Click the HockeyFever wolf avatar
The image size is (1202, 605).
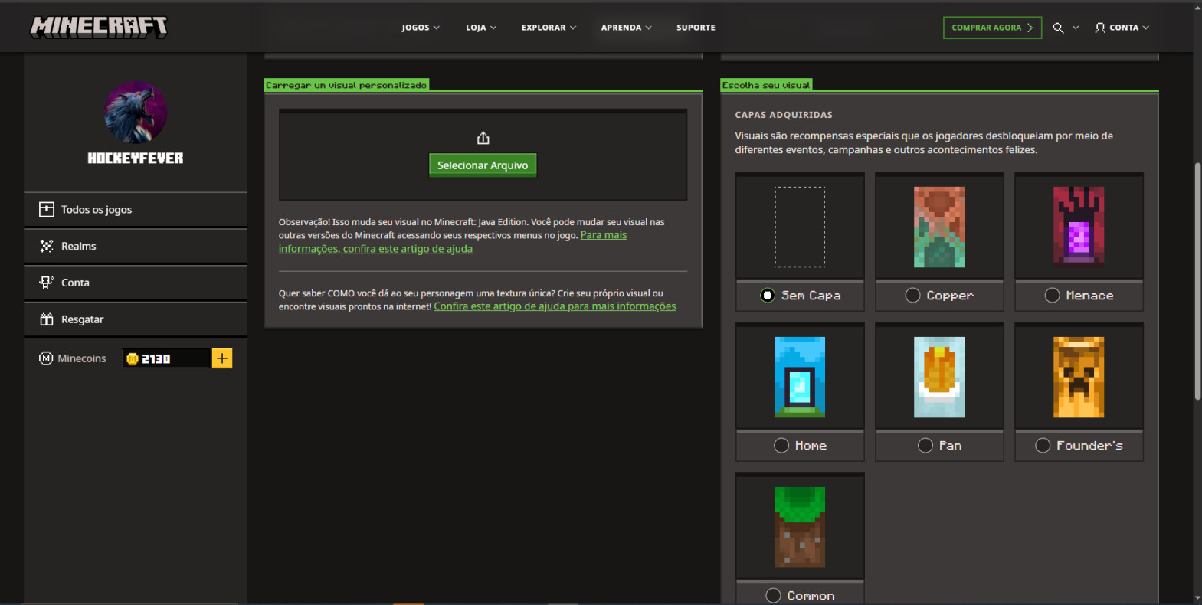[x=136, y=113]
